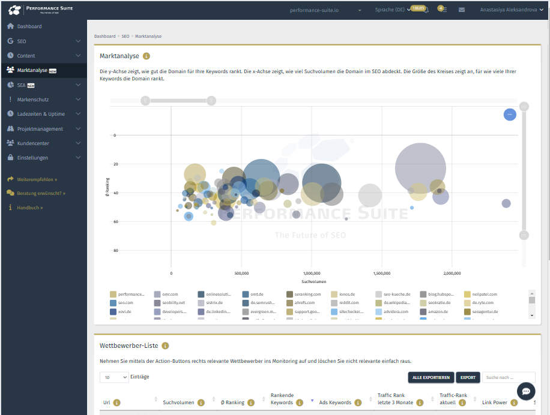Expand the SEO sidebar menu
Viewport: 550px width, 415px height.
pyautogui.click(x=78, y=41)
